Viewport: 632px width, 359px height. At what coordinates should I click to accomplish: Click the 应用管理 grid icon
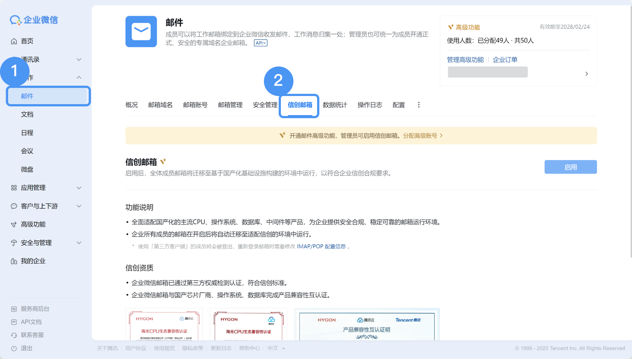coord(14,188)
